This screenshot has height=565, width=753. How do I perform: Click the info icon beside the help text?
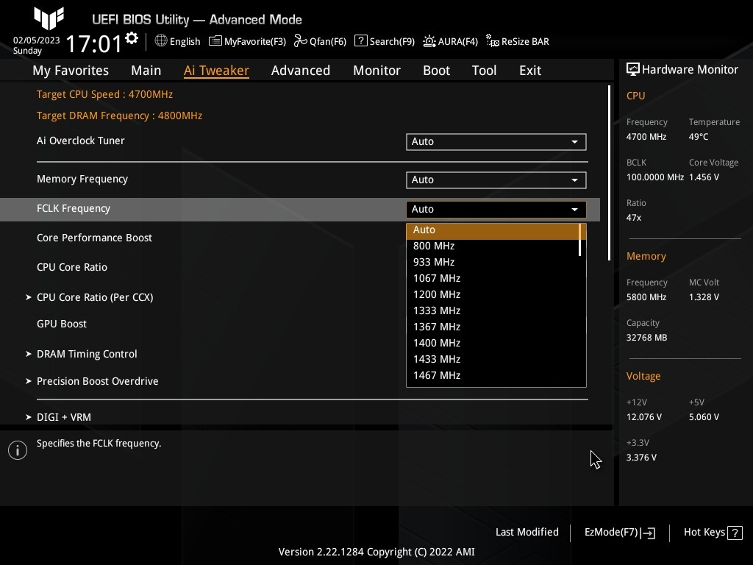click(18, 450)
